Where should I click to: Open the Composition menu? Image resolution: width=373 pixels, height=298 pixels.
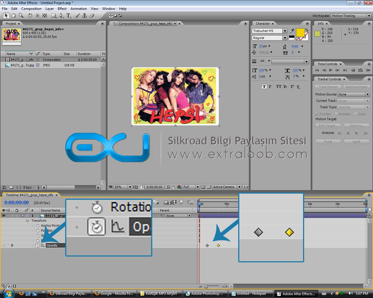point(31,9)
